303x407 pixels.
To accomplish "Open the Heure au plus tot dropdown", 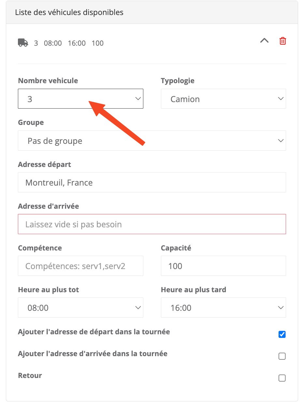I will (80, 308).
